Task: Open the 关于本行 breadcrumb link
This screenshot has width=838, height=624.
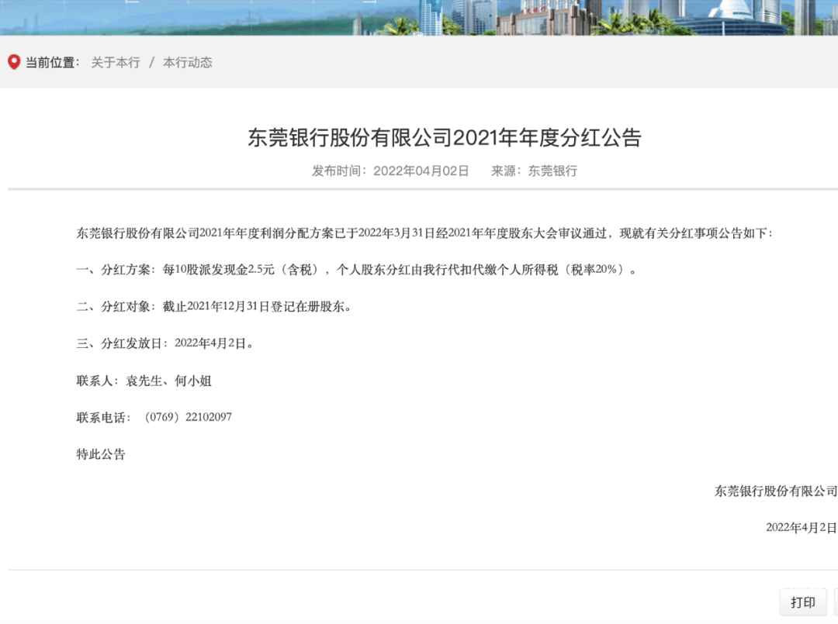Action: (116, 63)
